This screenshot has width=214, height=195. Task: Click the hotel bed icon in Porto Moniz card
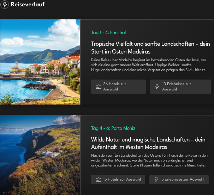[x=98, y=180]
